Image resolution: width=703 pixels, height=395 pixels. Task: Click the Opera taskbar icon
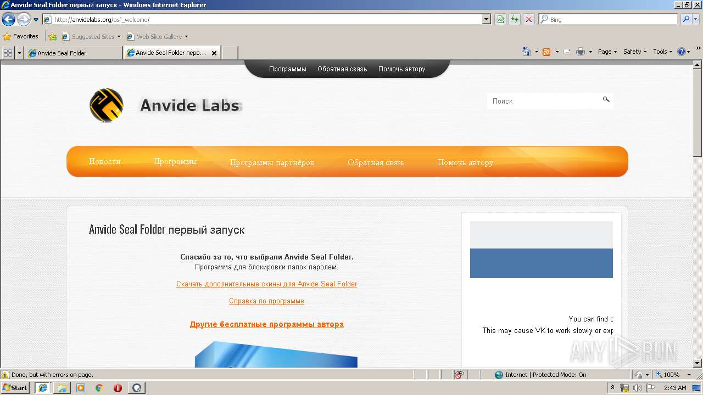(118, 388)
